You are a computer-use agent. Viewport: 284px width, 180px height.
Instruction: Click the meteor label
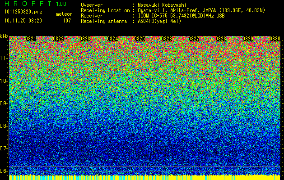click(64, 14)
